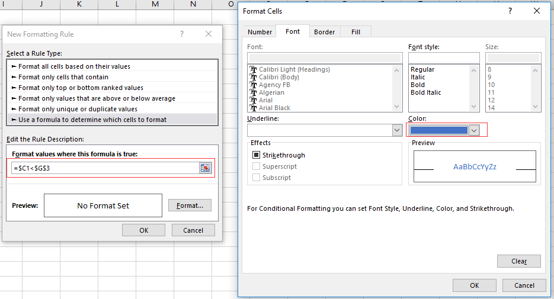This screenshot has height=299, width=554.
Task: Open the Color dropdown
Action: [473, 130]
